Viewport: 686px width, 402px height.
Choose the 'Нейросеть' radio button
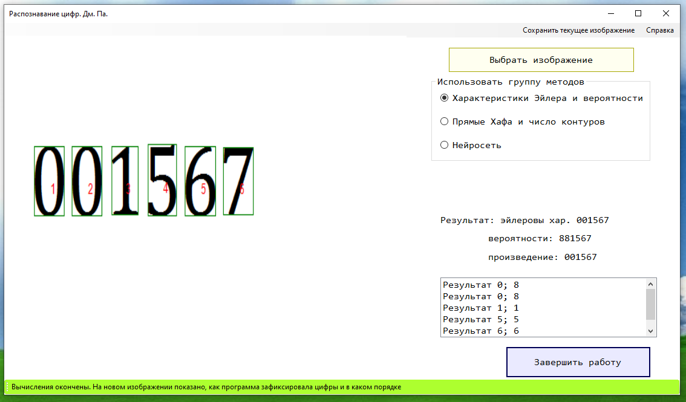tap(445, 145)
